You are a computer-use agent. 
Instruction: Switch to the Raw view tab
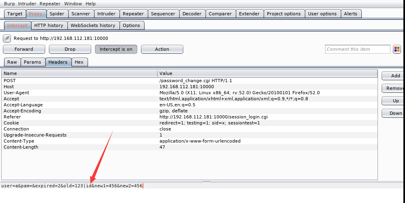pos(12,62)
